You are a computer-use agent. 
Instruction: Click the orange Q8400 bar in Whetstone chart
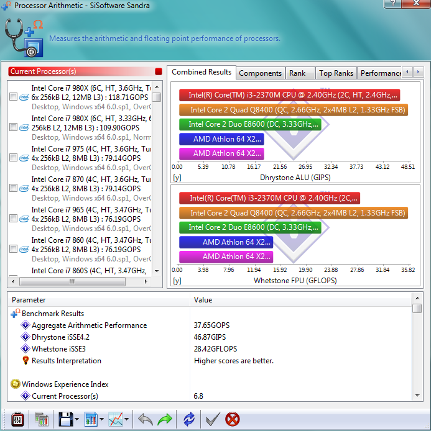(x=294, y=213)
